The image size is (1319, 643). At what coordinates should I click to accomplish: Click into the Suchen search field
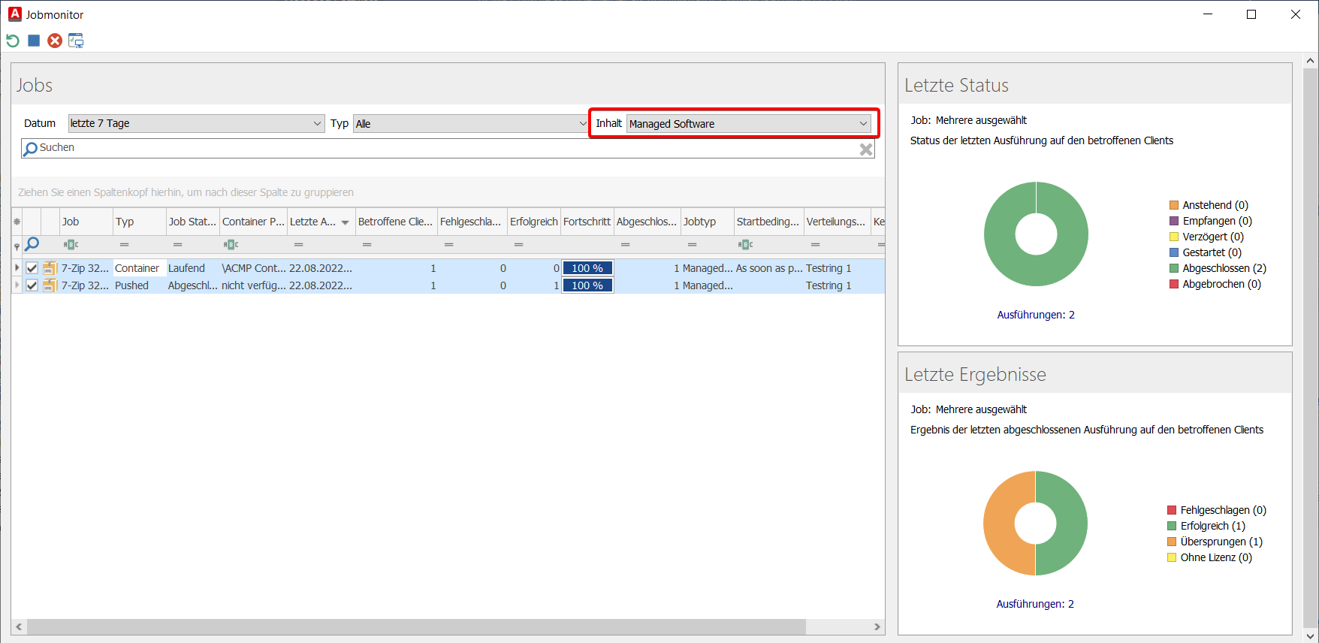click(443, 148)
